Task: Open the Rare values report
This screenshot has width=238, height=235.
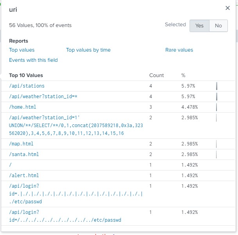Action: [179, 50]
